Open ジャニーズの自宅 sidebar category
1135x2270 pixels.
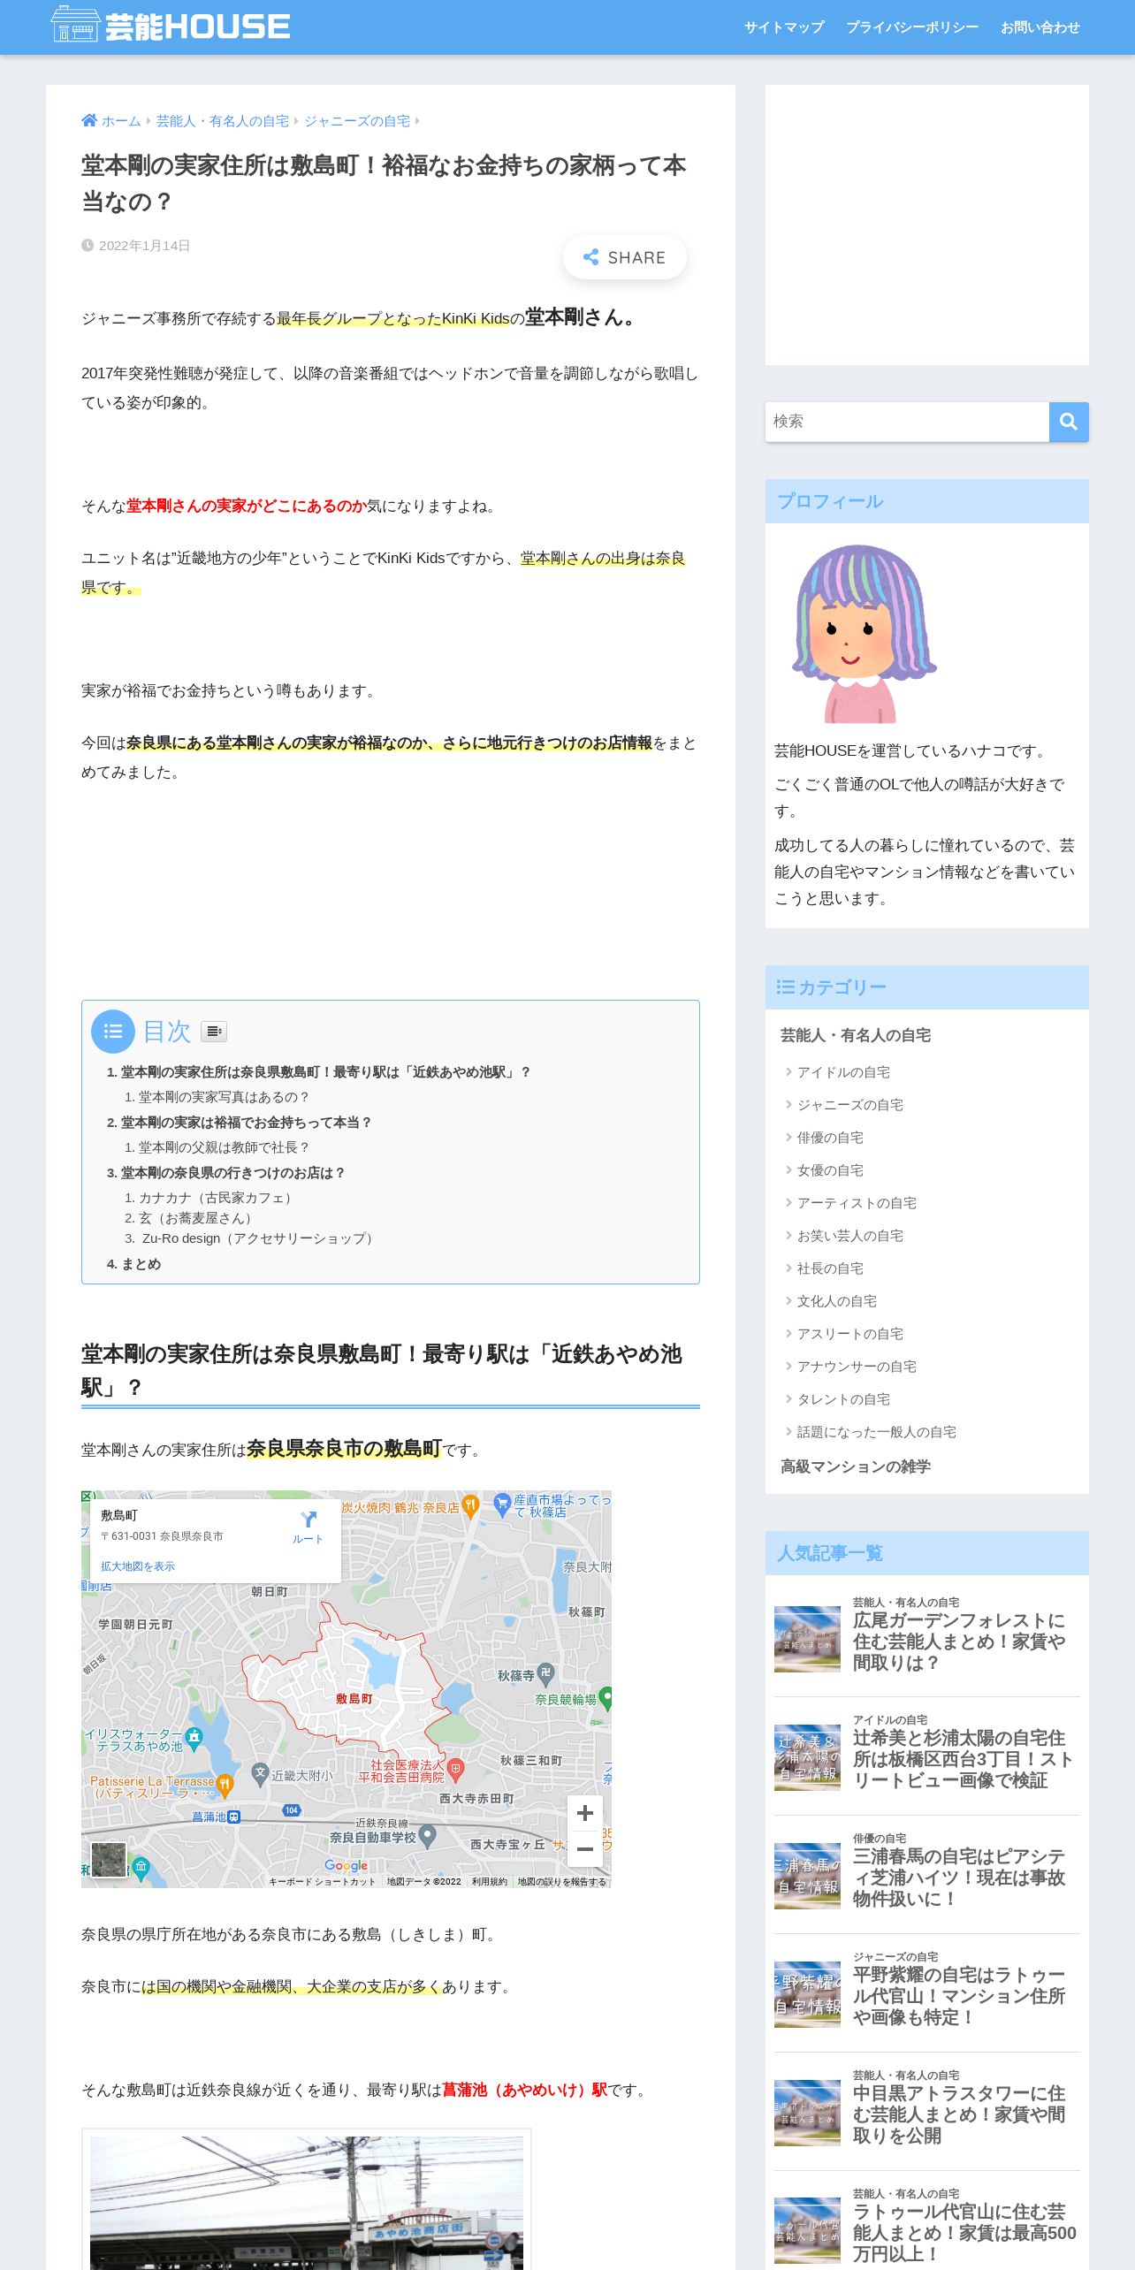(849, 1105)
